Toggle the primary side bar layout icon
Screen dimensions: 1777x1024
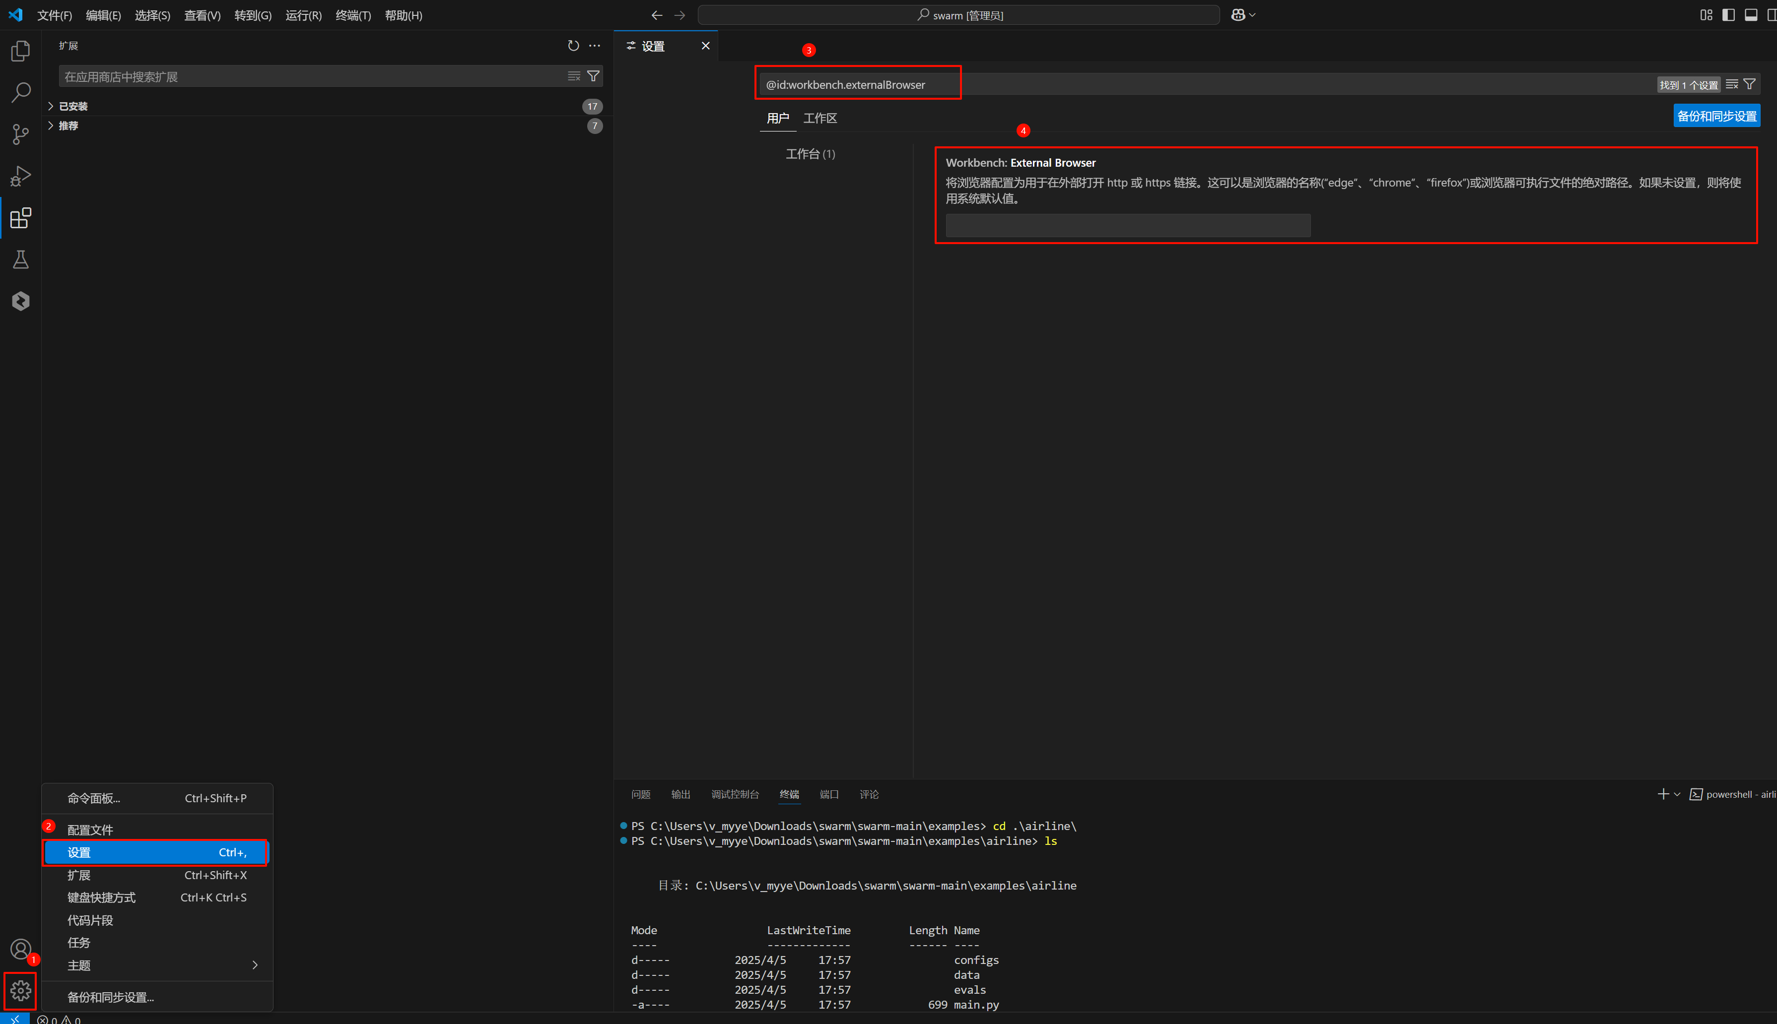click(x=1728, y=15)
